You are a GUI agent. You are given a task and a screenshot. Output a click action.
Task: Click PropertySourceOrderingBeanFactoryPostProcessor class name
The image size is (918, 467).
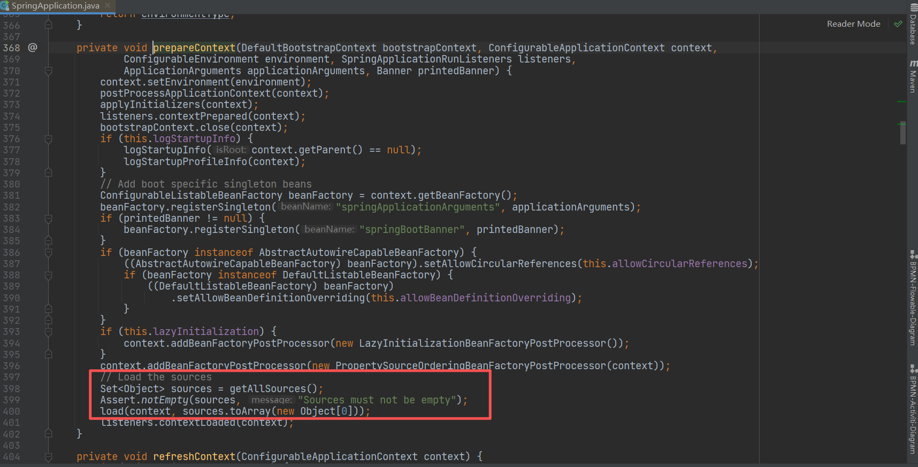471,366
